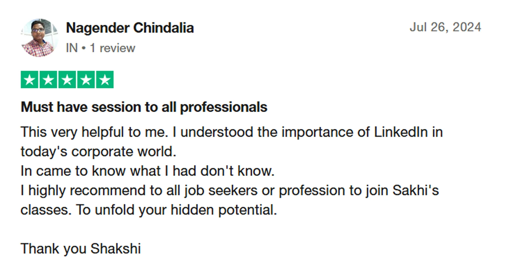507x266 pixels.
Task: Click the Jul 26, 2024 date
Action: pos(445,27)
